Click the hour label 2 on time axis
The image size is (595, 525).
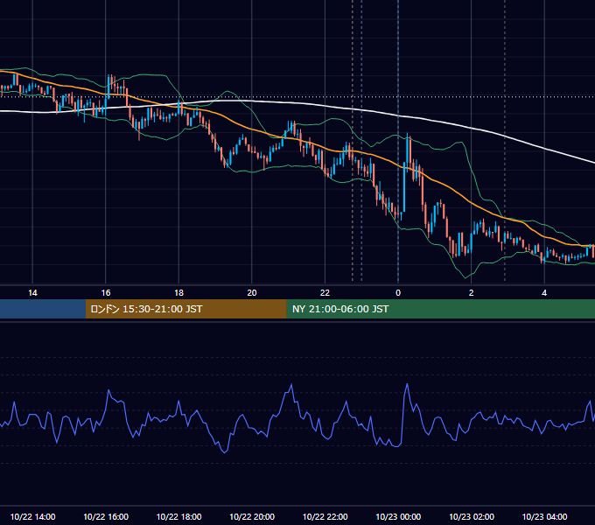click(471, 293)
